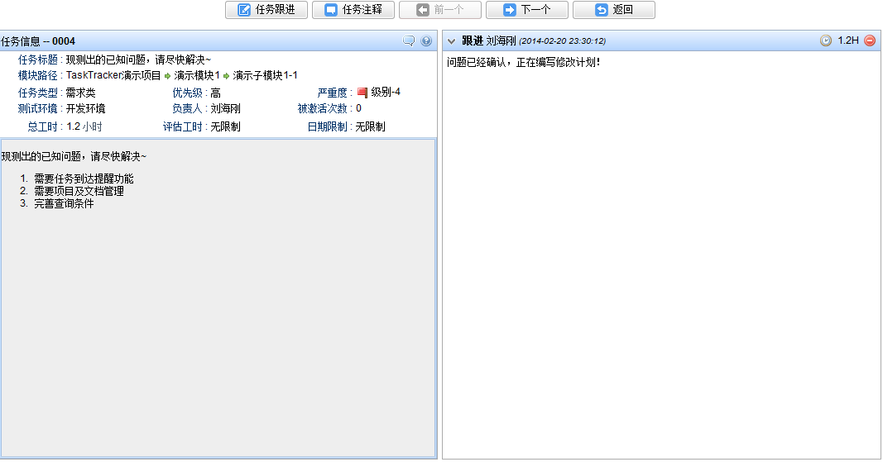Click 演示模块1 in module path
Viewport: 883px width, 462px height.
point(196,75)
